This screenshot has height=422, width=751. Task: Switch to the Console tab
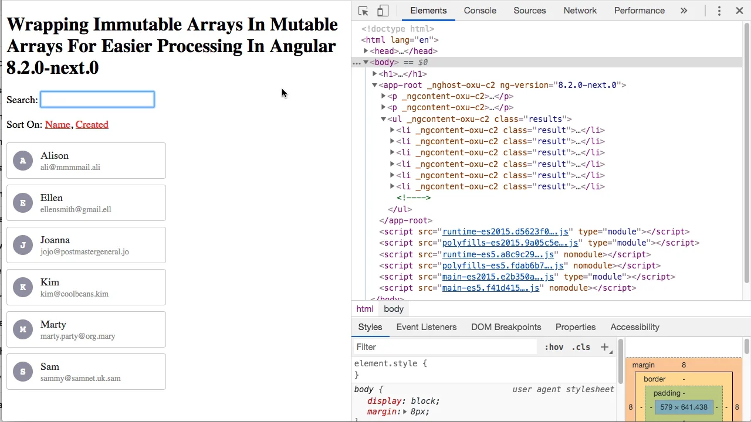480,11
